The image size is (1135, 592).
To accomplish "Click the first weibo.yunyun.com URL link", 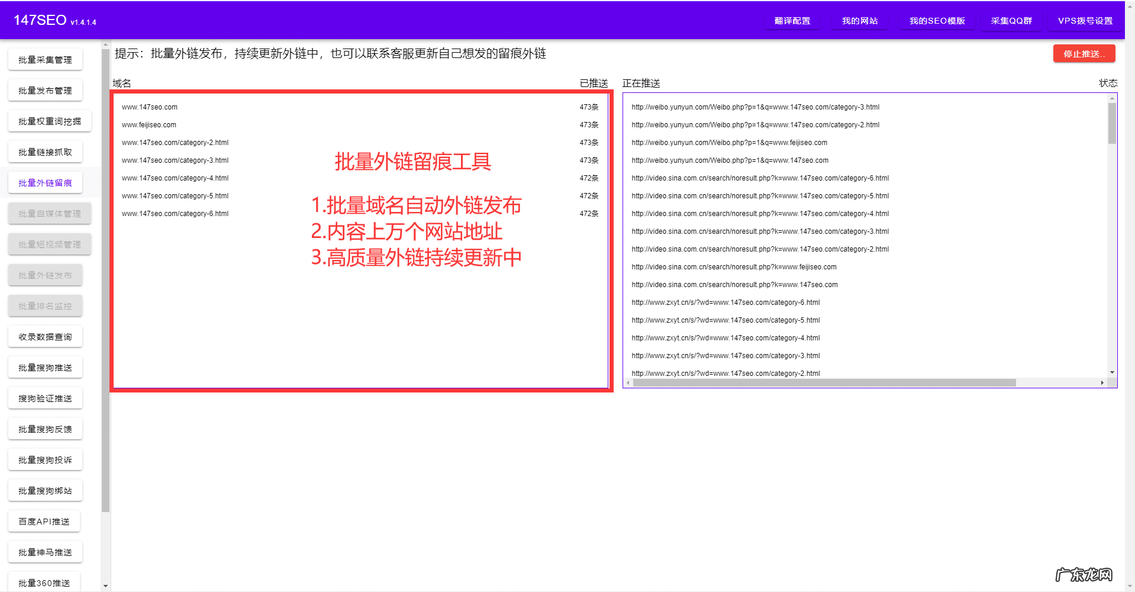I will click(755, 107).
